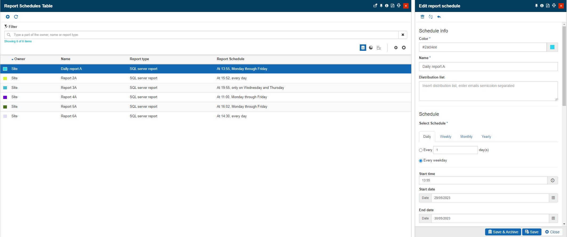Click the Distribution list text area
The width and height of the screenshot is (567, 237).
coord(488,91)
